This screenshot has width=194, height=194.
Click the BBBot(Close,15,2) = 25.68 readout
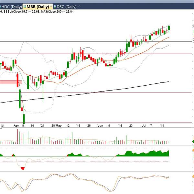coord(22,12)
